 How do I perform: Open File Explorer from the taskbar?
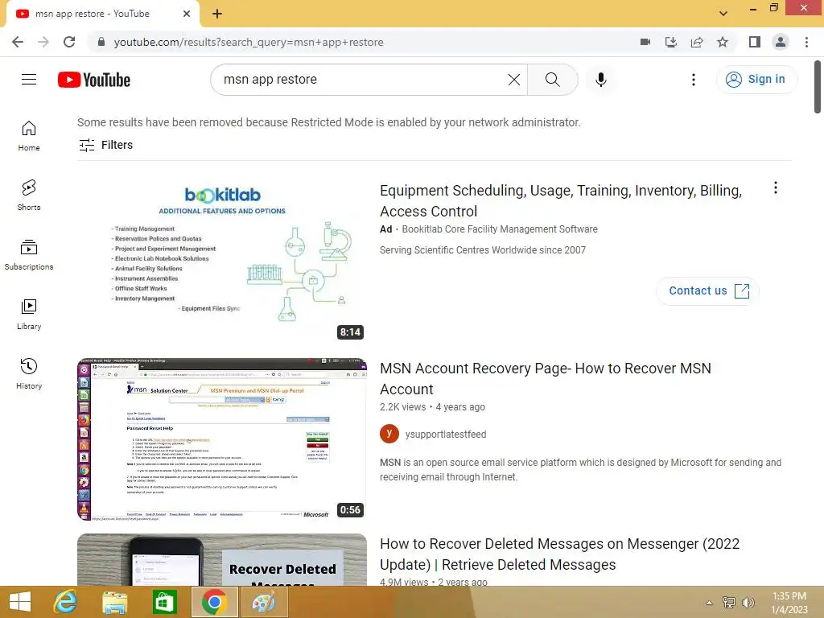pyautogui.click(x=114, y=602)
